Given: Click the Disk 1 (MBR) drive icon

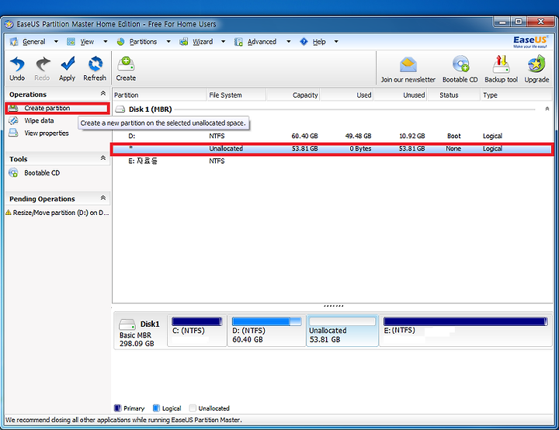Looking at the screenshot, I should tap(120, 109).
